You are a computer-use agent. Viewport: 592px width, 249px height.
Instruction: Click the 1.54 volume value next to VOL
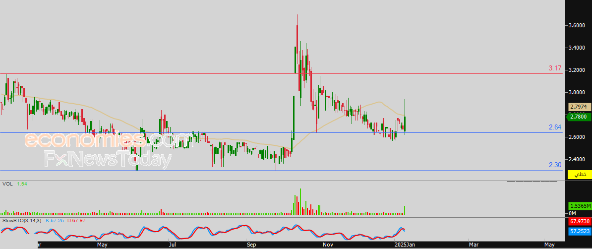point(21,183)
